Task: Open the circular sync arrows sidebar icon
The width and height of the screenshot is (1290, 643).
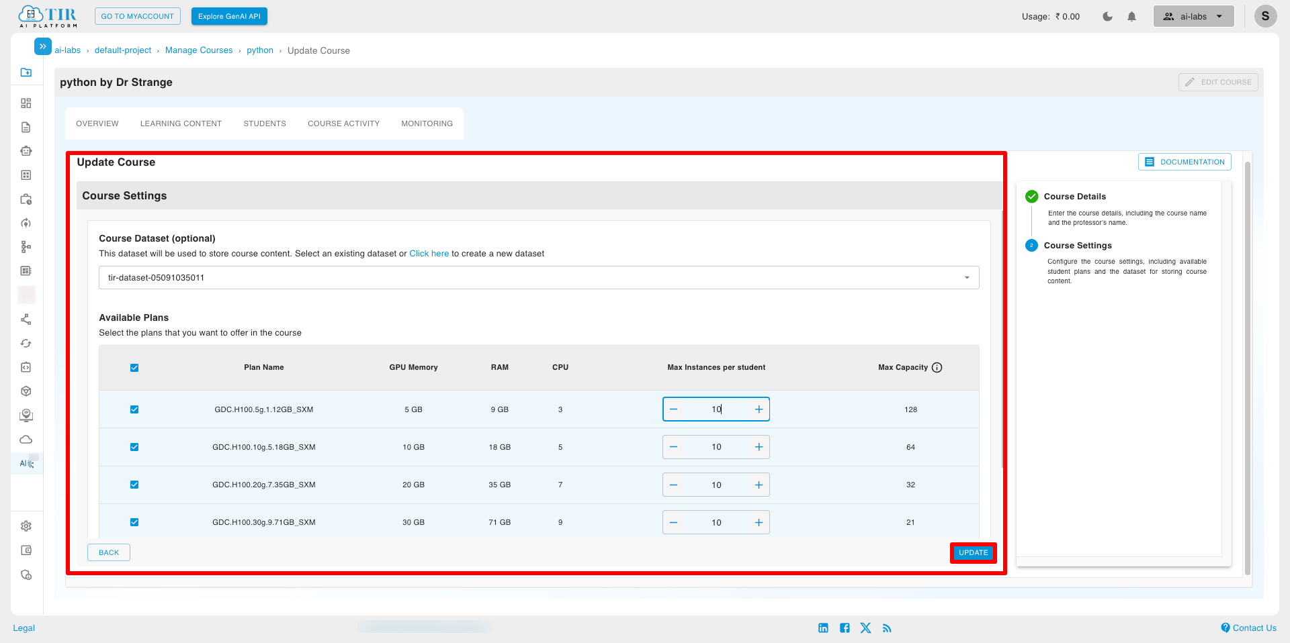Action: click(26, 344)
